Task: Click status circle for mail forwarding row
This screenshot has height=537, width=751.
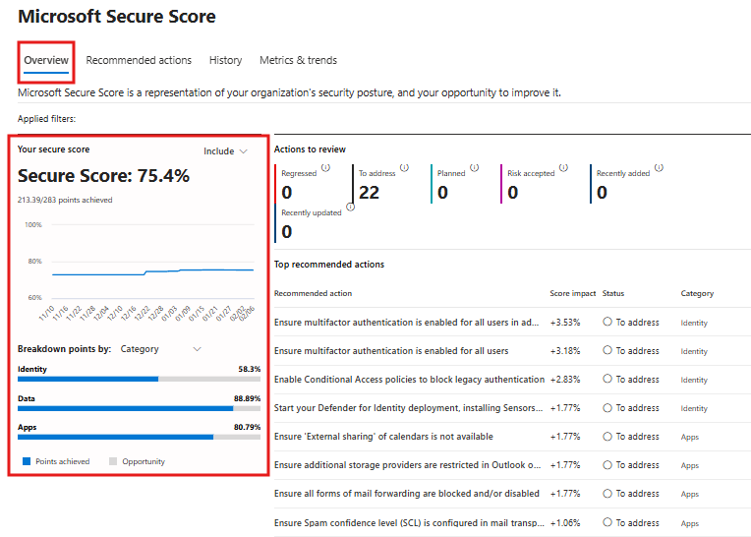Action: coord(607,493)
